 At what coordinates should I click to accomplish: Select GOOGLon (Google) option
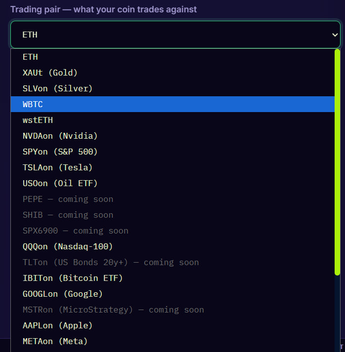[172, 294]
